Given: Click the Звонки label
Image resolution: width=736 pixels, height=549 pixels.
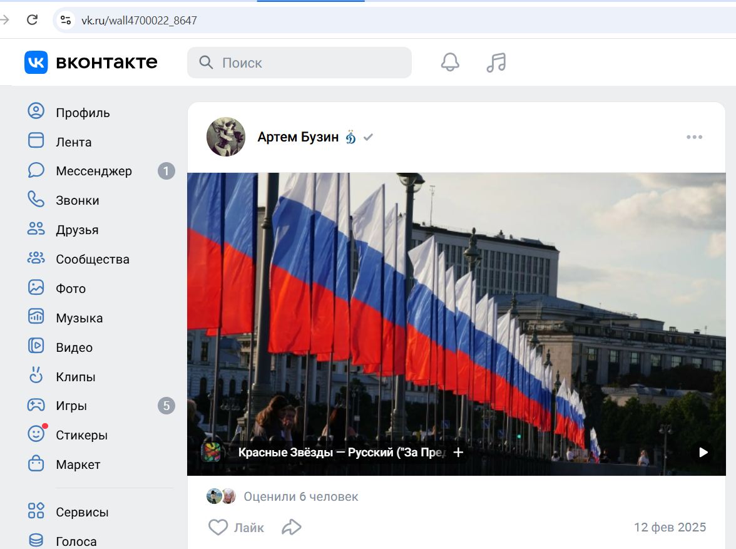Looking at the screenshot, I should tap(78, 200).
